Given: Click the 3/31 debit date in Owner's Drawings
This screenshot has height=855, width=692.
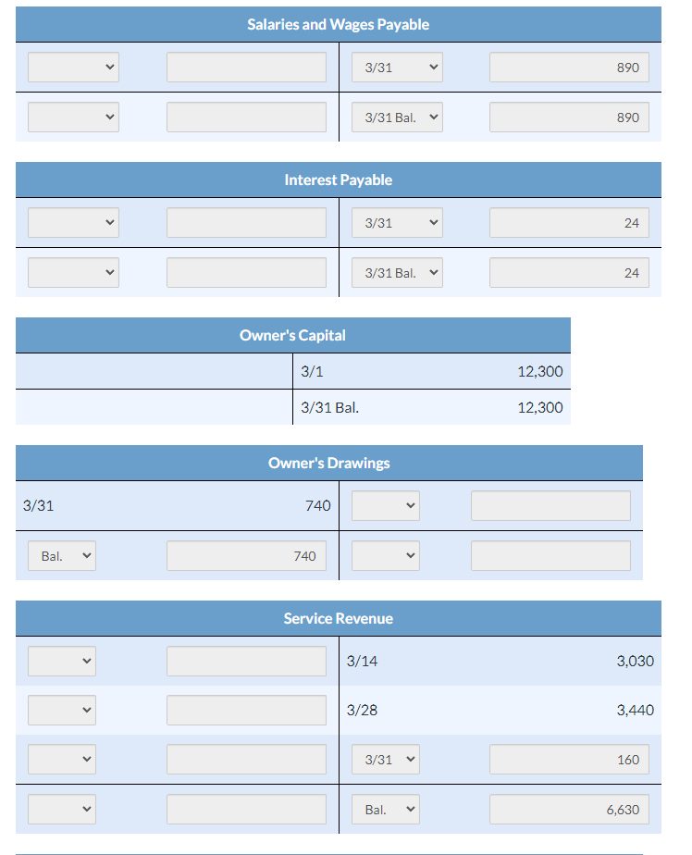Looking at the screenshot, I should [38, 505].
